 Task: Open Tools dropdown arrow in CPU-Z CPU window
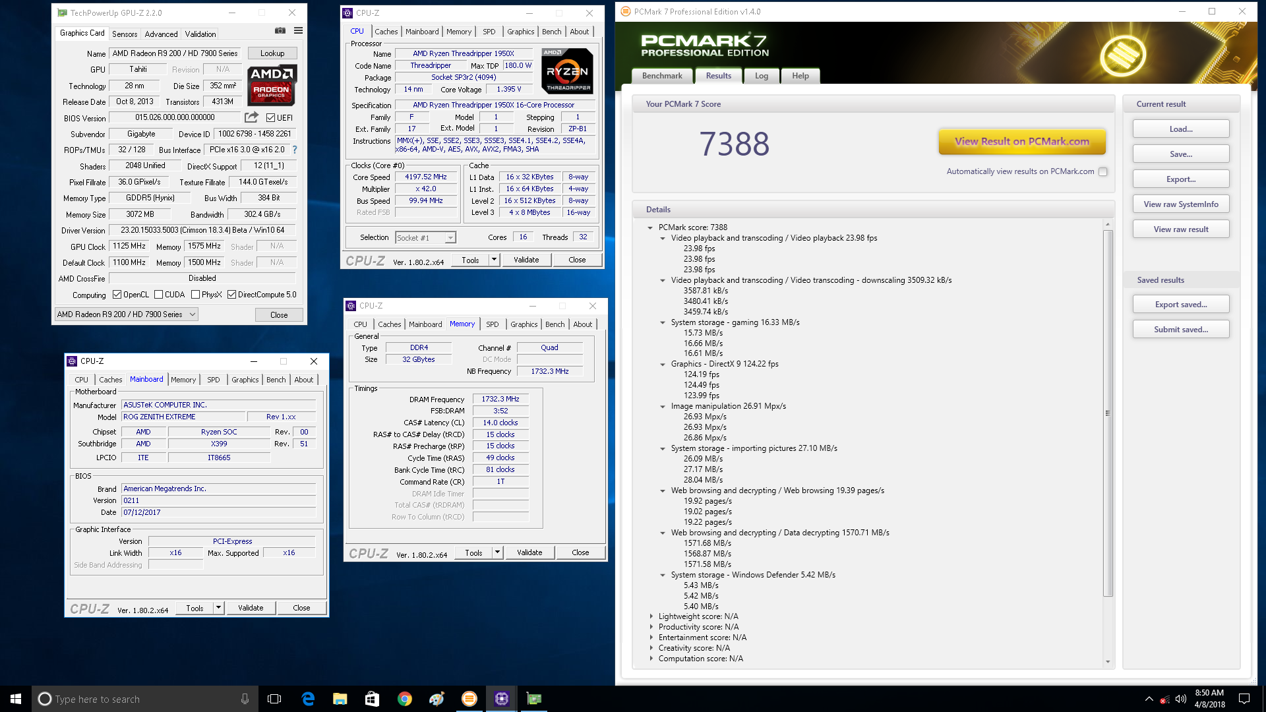(494, 260)
